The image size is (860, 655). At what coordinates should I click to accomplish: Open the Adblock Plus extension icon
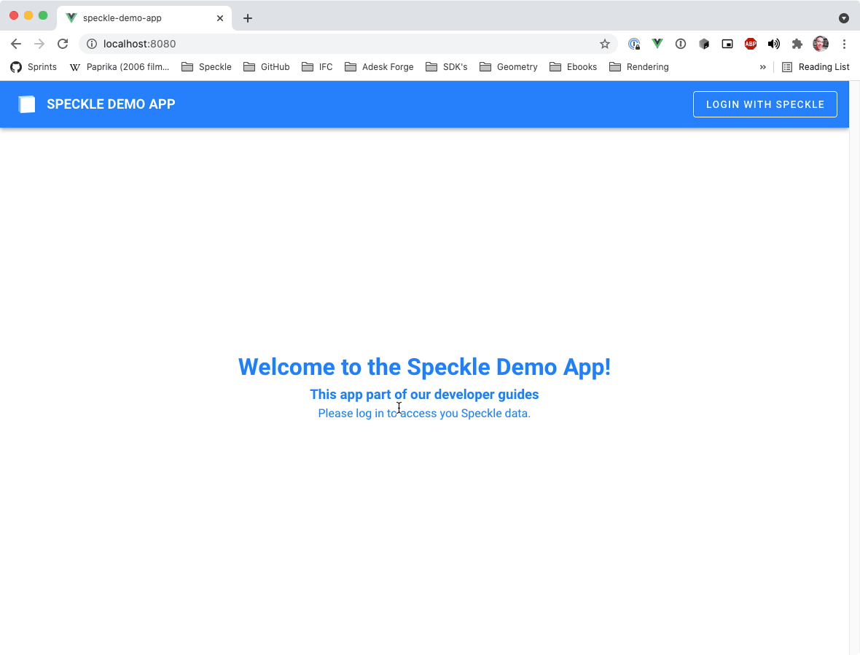tap(750, 44)
